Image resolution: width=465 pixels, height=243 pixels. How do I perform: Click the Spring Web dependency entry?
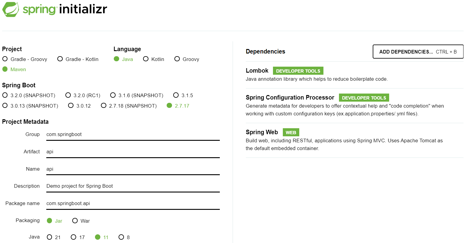354,140
